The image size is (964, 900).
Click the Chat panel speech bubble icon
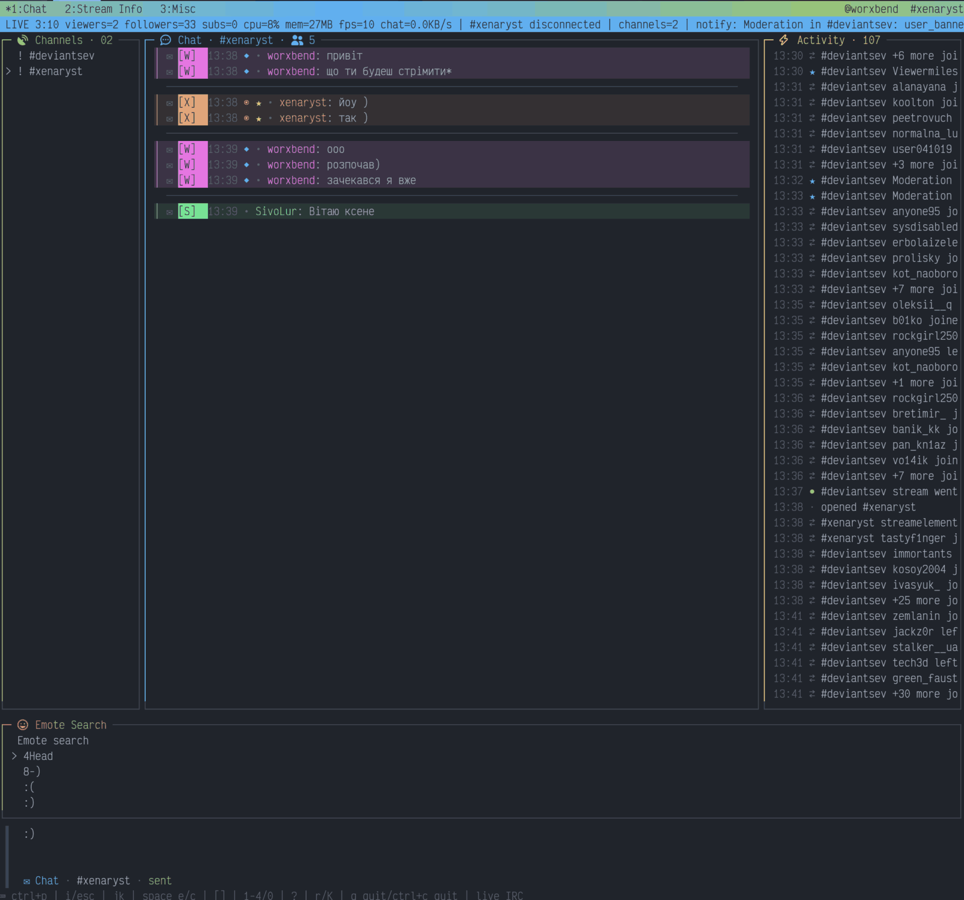pos(166,40)
